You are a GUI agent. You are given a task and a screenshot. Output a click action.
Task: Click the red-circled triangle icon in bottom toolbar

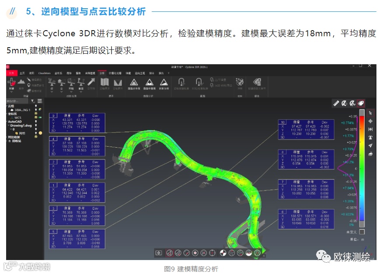170,253
